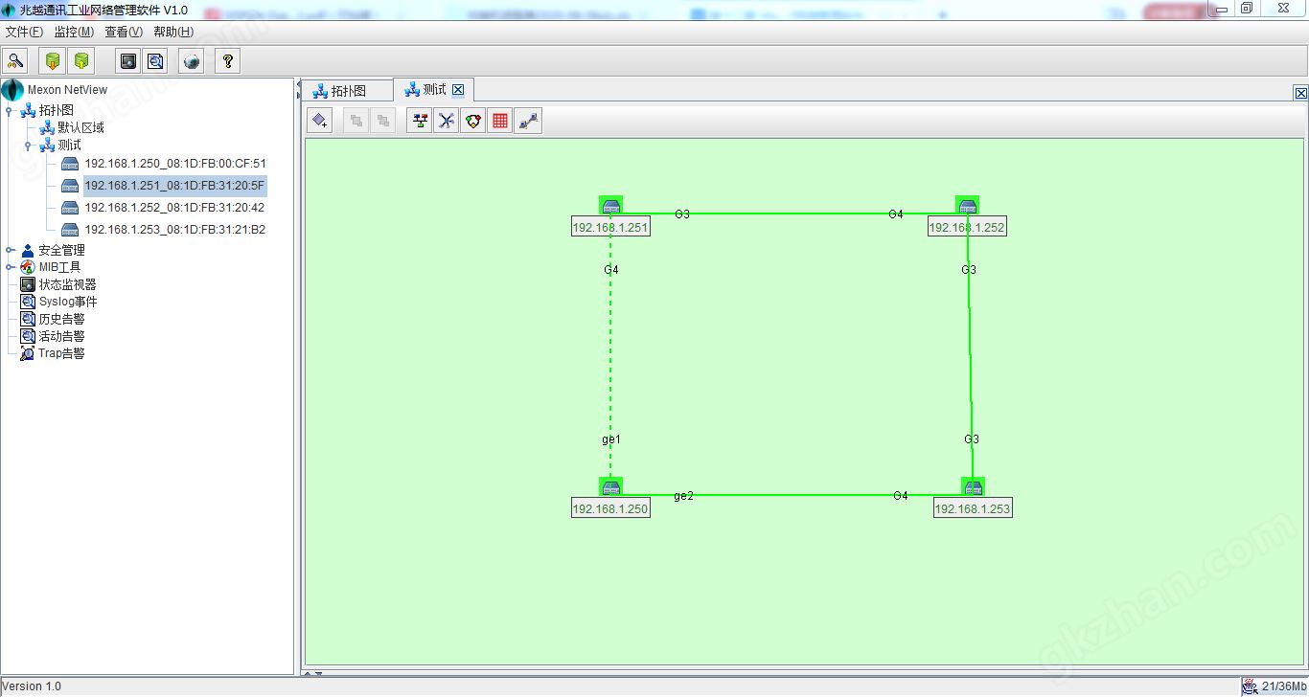This screenshot has width=1309, height=697.
Task: Open 状态监视器 from the tree
Action: pos(67,284)
